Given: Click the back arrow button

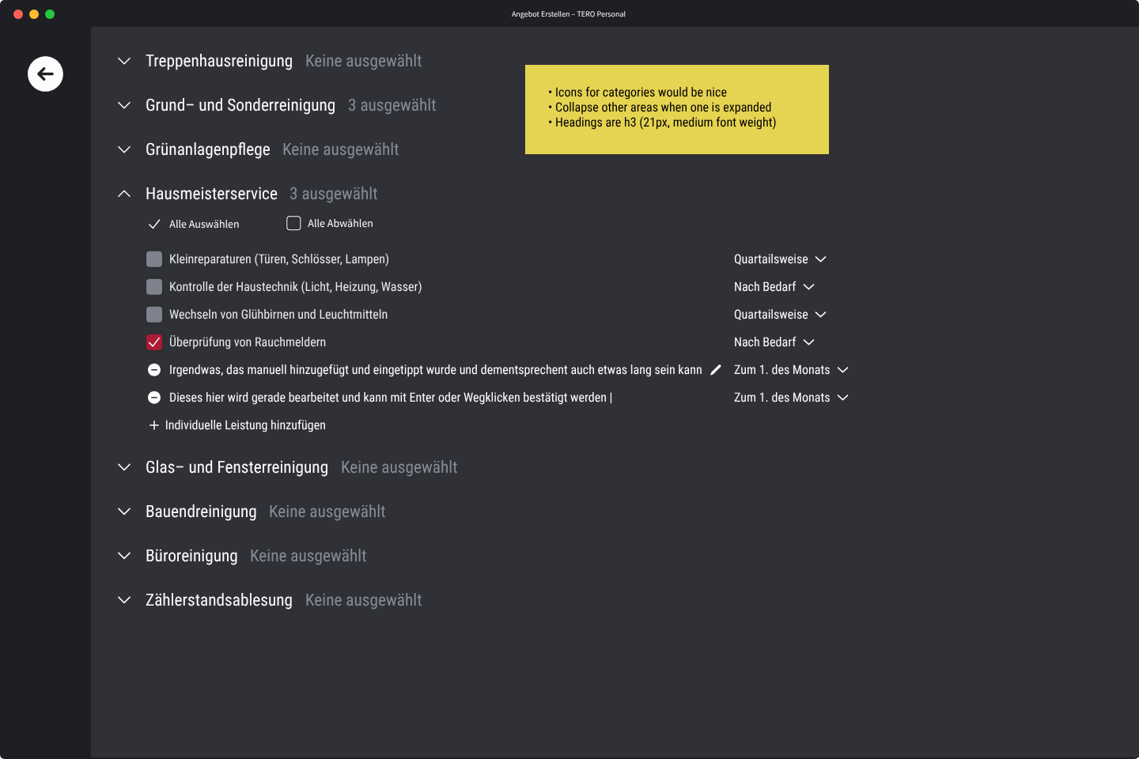Looking at the screenshot, I should 45,74.
